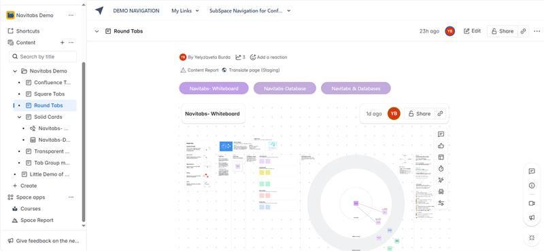This screenshot has width=544, height=251.
Task: Open whiteboard comments icon
Action: [x=441, y=134]
